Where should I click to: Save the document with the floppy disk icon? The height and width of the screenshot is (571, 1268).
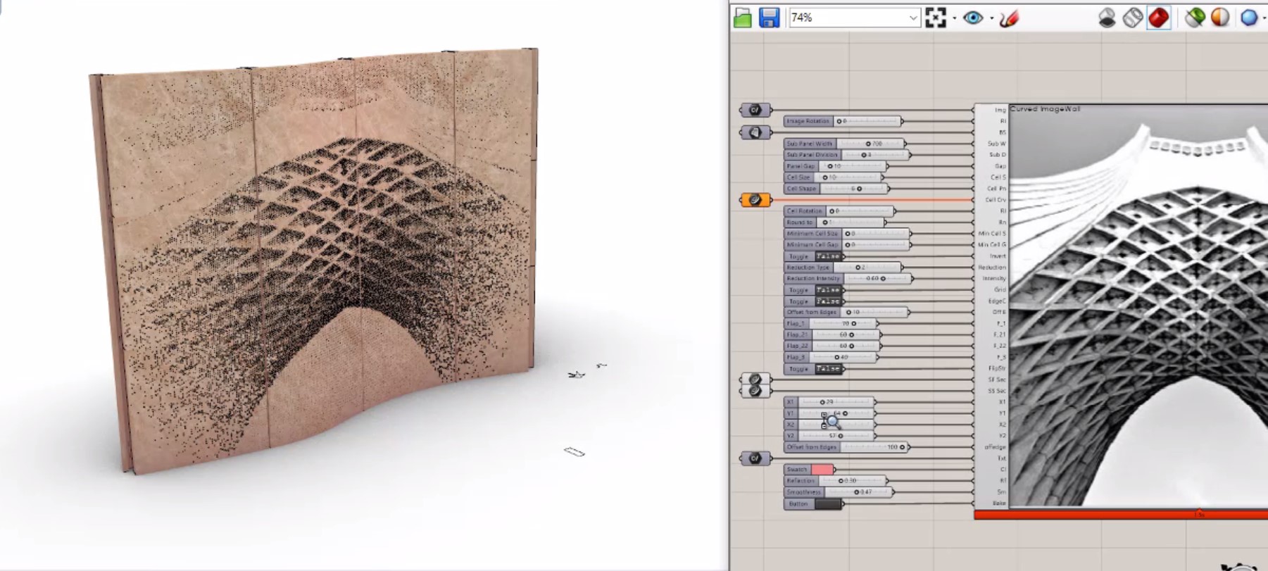[769, 18]
